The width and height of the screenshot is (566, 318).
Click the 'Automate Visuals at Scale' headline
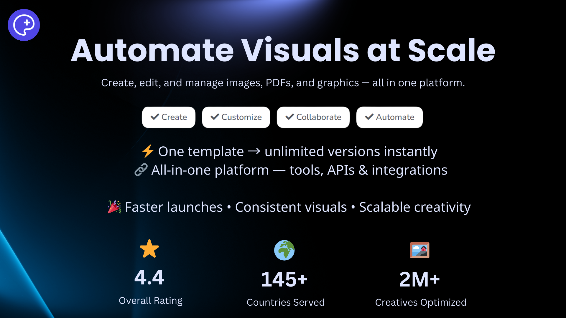[x=283, y=51]
